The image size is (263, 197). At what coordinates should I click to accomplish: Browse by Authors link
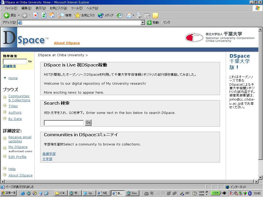pos(15,112)
